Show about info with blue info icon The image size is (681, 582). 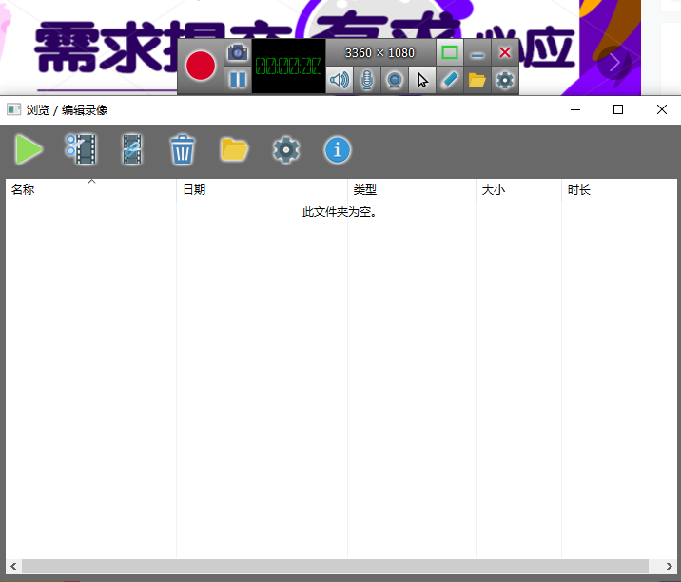338,149
